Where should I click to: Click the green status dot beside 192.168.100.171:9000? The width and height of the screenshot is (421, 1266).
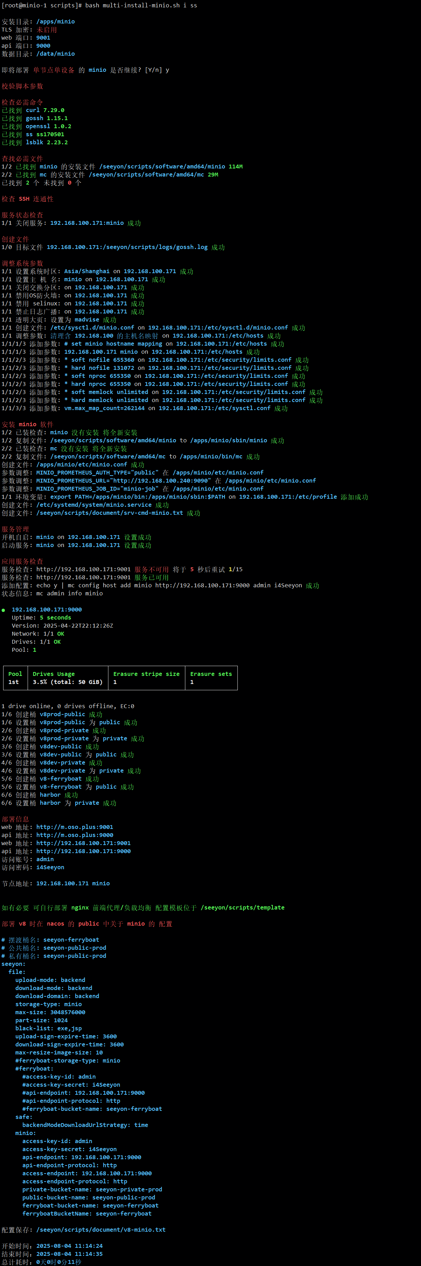pos(3,610)
